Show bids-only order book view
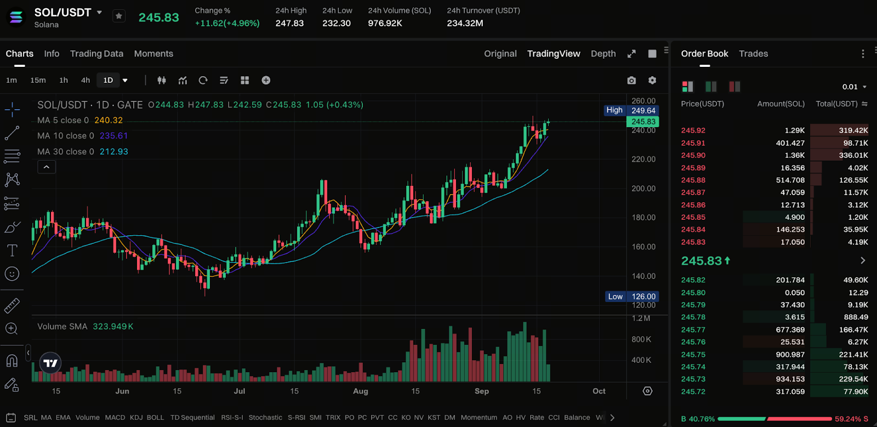This screenshot has height=427, width=877. 711,87
